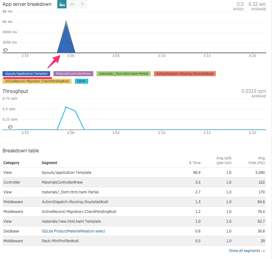Open the SQLite ProductMaterialRelation select link
The height and width of the screenshot is (259, 272).
point(73,231)
